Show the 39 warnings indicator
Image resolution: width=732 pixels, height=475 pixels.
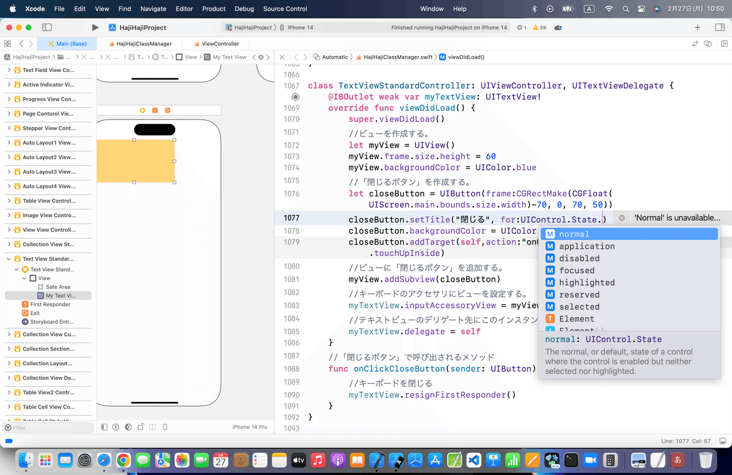(x=539, y=28)
